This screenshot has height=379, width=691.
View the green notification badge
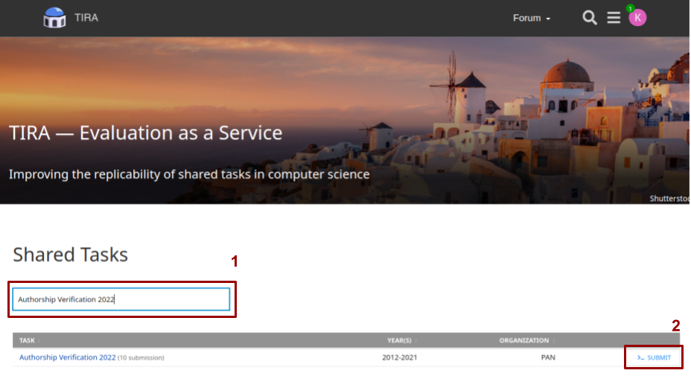pyautogui.click(x=631, y=8)
